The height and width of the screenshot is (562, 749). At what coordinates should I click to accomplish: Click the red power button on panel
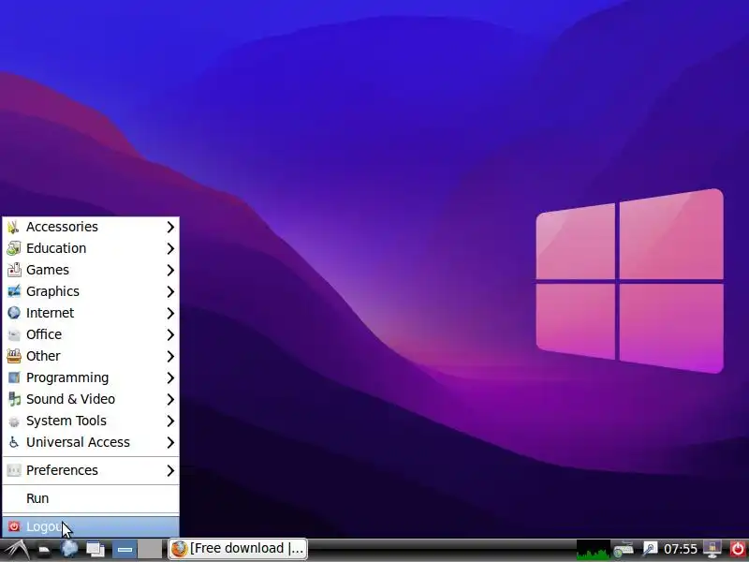[737, 550]
